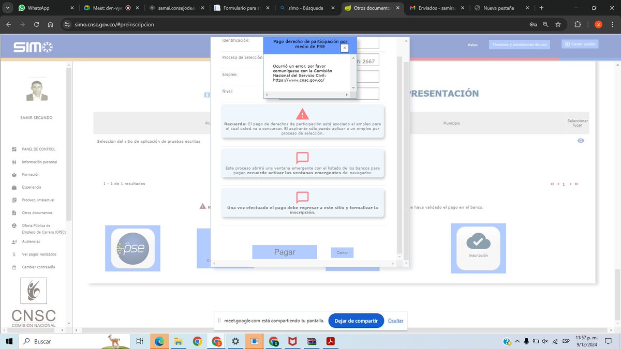
Task: Go to first results page arrow
Action: pyautogui.click(x=552, y=184)
